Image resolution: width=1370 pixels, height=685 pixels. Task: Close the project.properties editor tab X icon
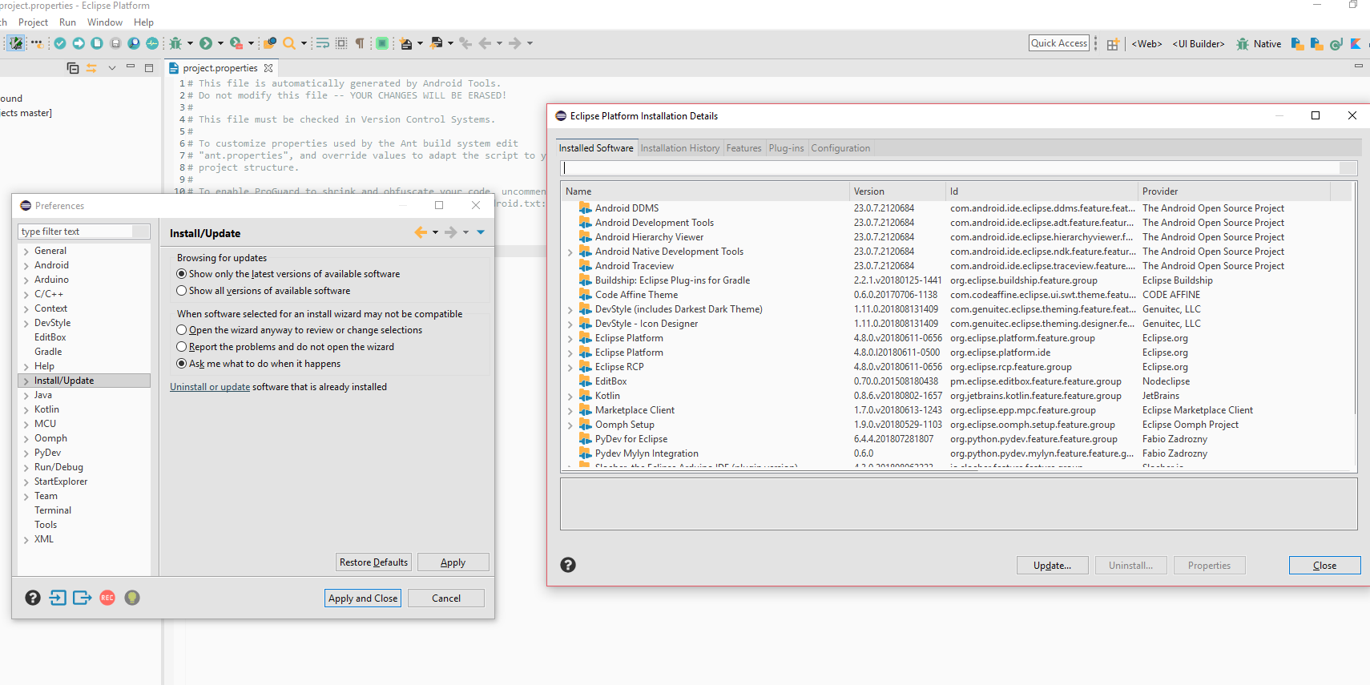[x=268, y=68]
